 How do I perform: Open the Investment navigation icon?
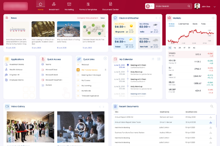(x=54, y=4)
